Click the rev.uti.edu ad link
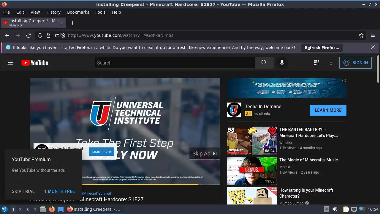This screenshot has width=380, height=214. pyautogui.click(x=262, y=114)
